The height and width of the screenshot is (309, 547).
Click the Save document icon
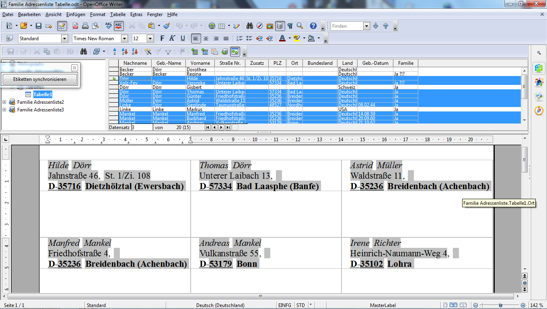[39, 26]
